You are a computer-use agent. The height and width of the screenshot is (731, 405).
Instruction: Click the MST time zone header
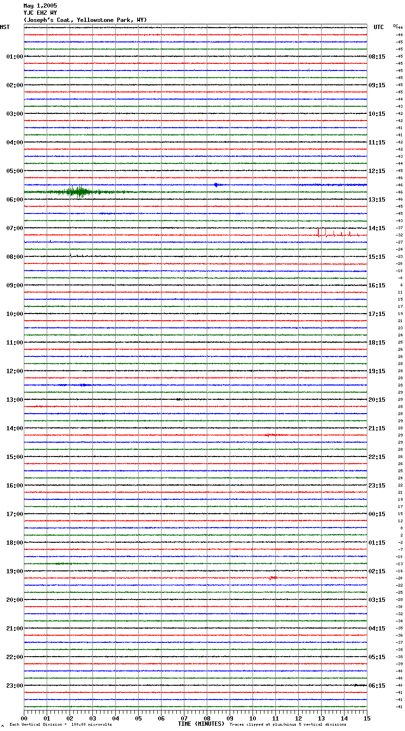point(5,27)
